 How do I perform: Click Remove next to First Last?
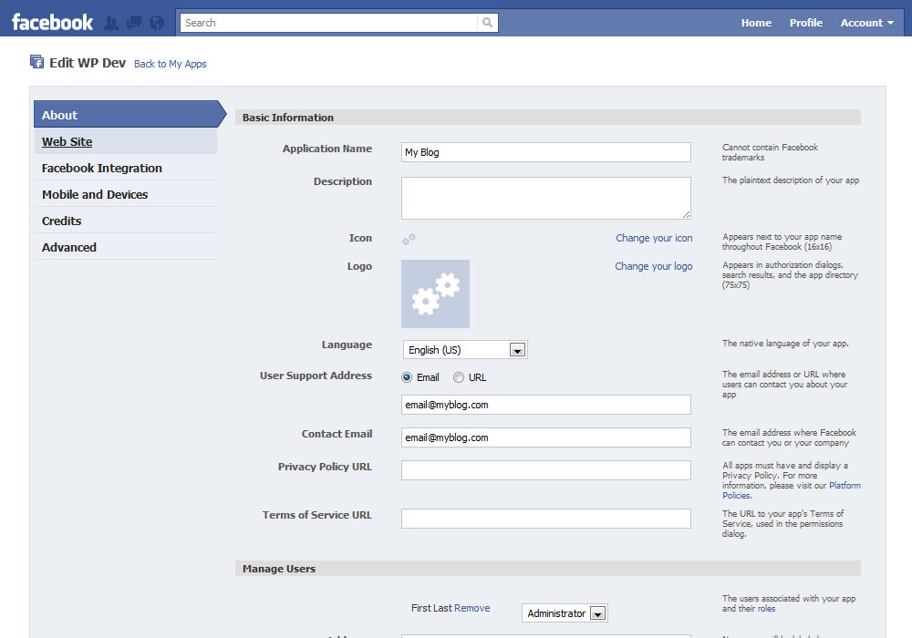pos(472,608)
